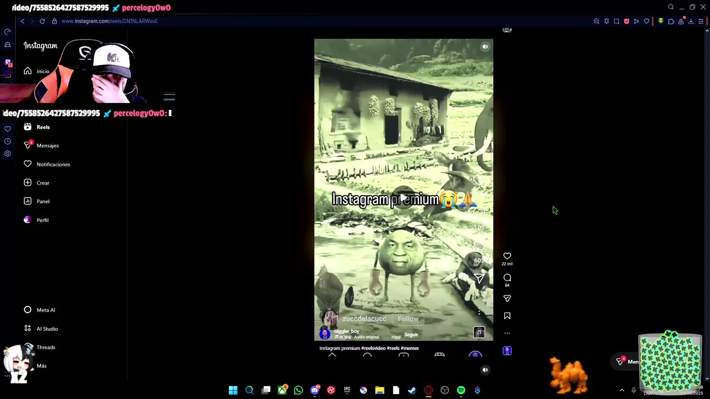Click the Seguir button

coord(411,335)
